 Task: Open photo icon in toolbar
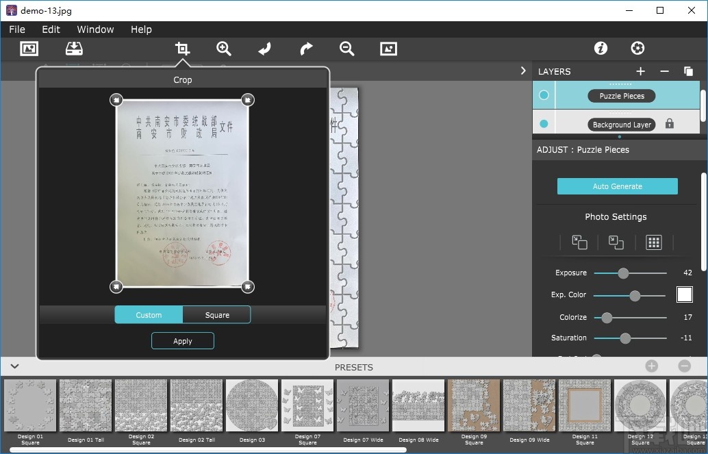pos(29,49)
